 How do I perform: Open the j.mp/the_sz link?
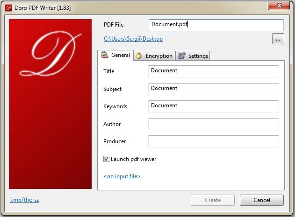pyautogui.click(x=25, y=200)
